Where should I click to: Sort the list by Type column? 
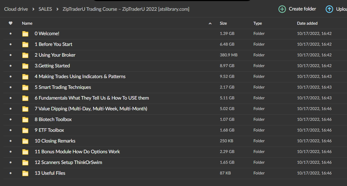click(257, 23)
